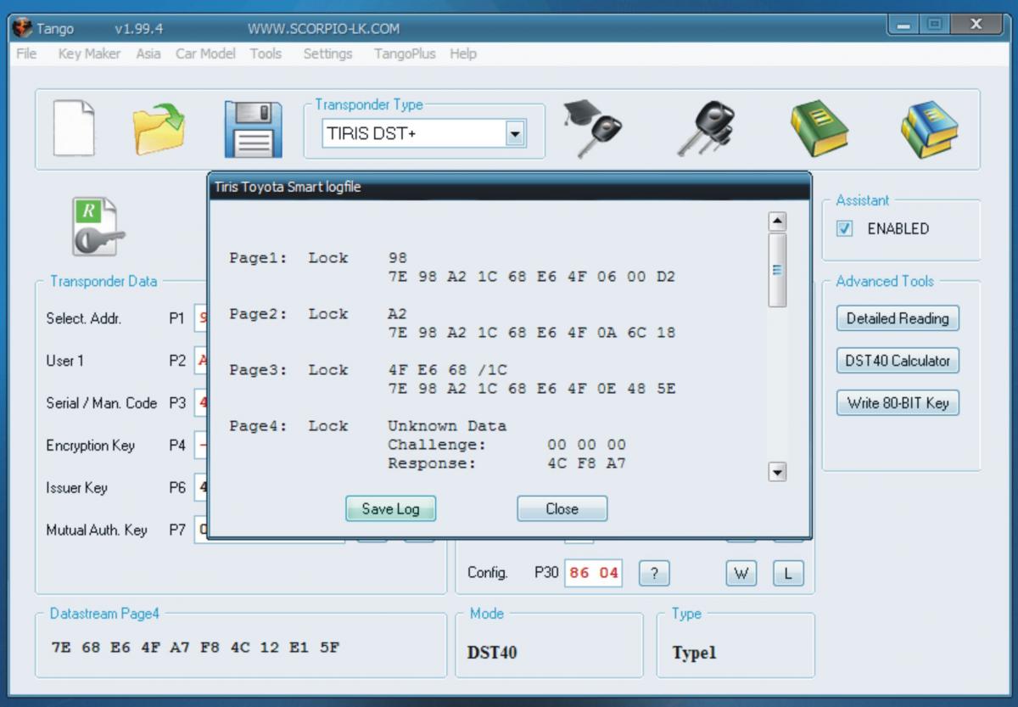Disable the Assistant ENABLED checkbox
The width and height of the screenshot is (1018, 707).
click(845, 228)
